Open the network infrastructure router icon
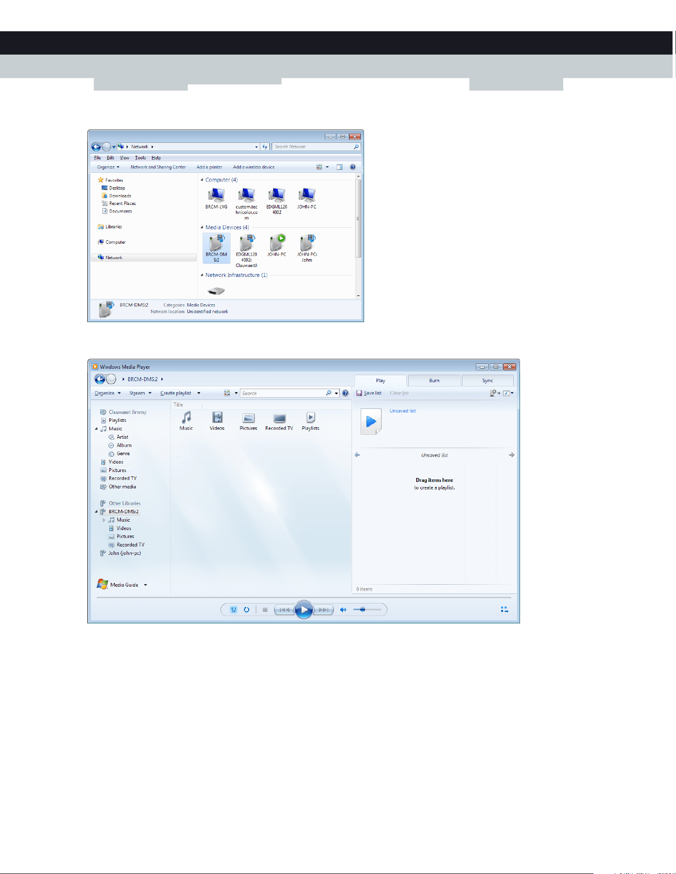676x874 pixels. (216, 291)
